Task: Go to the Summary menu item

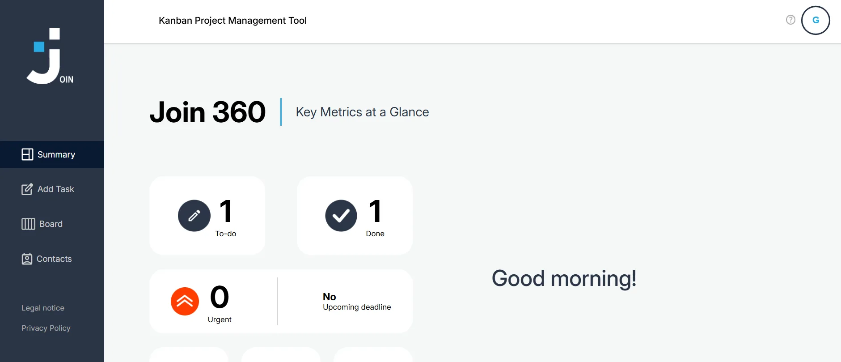Action: point(52,154)
